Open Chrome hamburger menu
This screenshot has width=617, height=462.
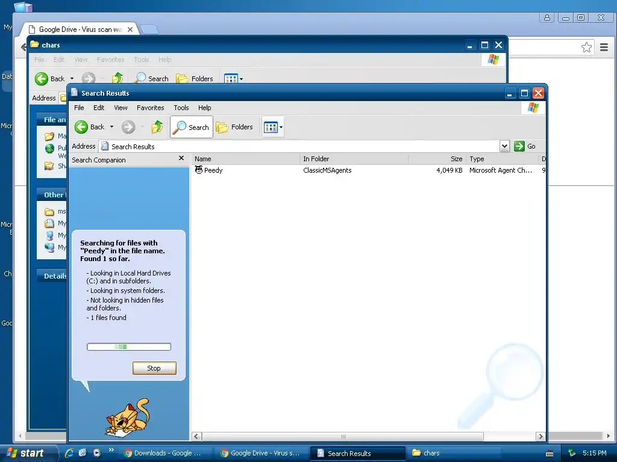604,48
